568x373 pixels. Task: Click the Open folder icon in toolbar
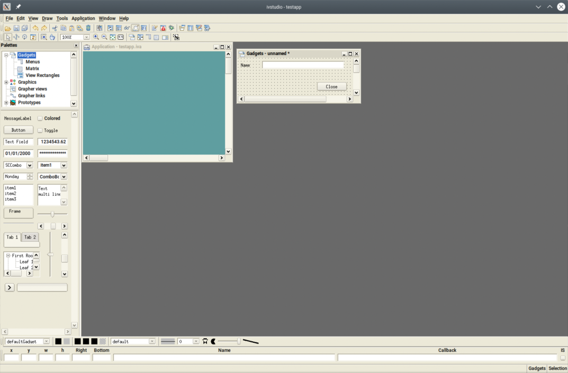pyautogui.click(x=8, y=28)
